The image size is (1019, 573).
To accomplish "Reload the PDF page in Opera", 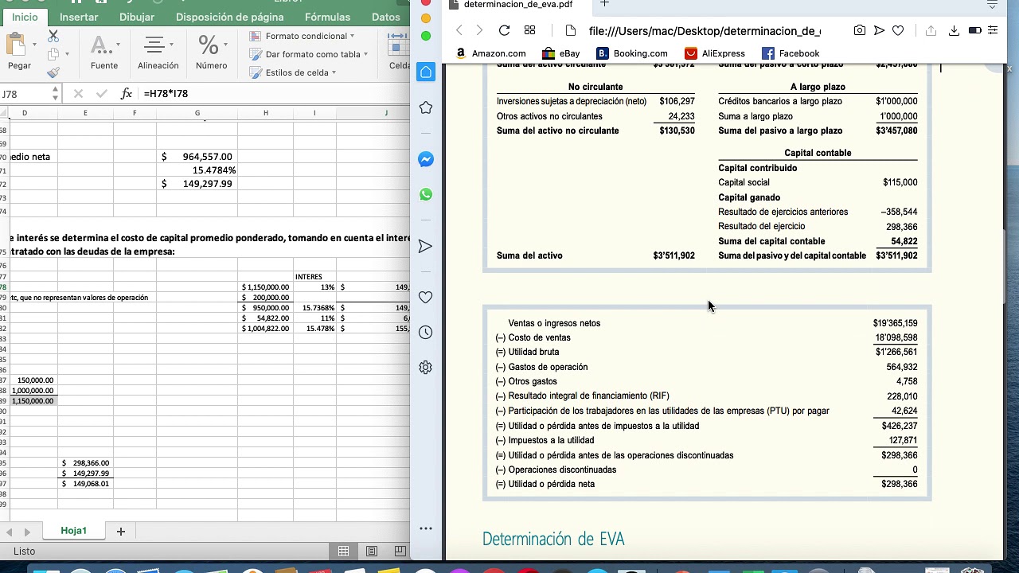I will (504, 30).
